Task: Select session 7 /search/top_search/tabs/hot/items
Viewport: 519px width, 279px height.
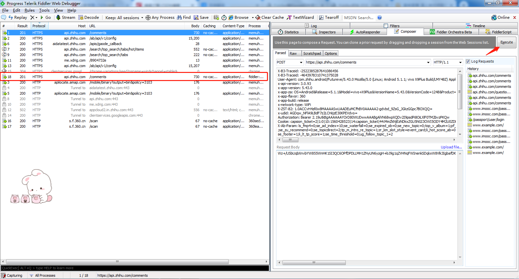Action: (134, 49)
